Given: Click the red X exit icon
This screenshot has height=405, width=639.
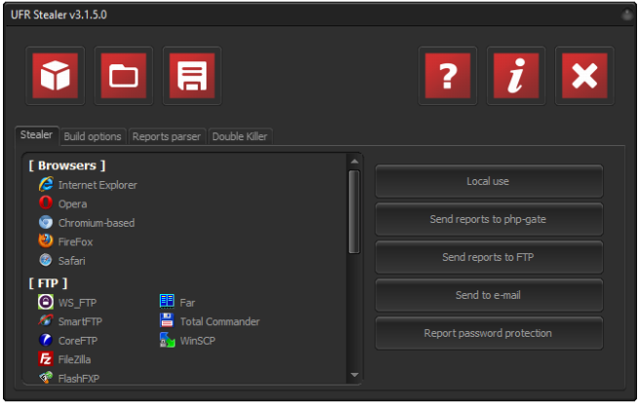Looking at the screenshot, I should click(x=584, y=76).
